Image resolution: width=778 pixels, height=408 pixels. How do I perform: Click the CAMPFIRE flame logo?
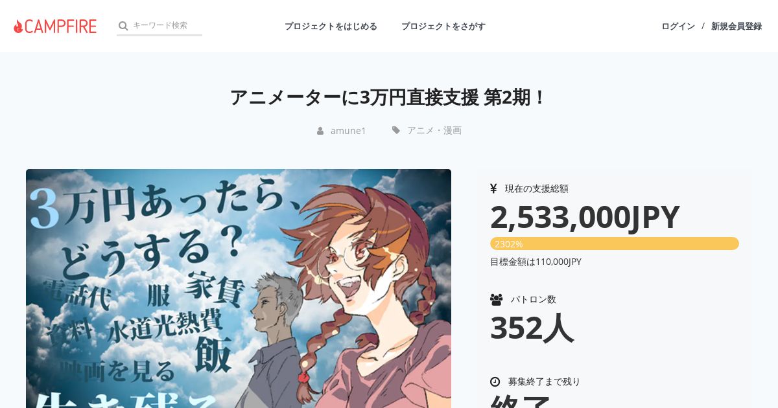55,26
